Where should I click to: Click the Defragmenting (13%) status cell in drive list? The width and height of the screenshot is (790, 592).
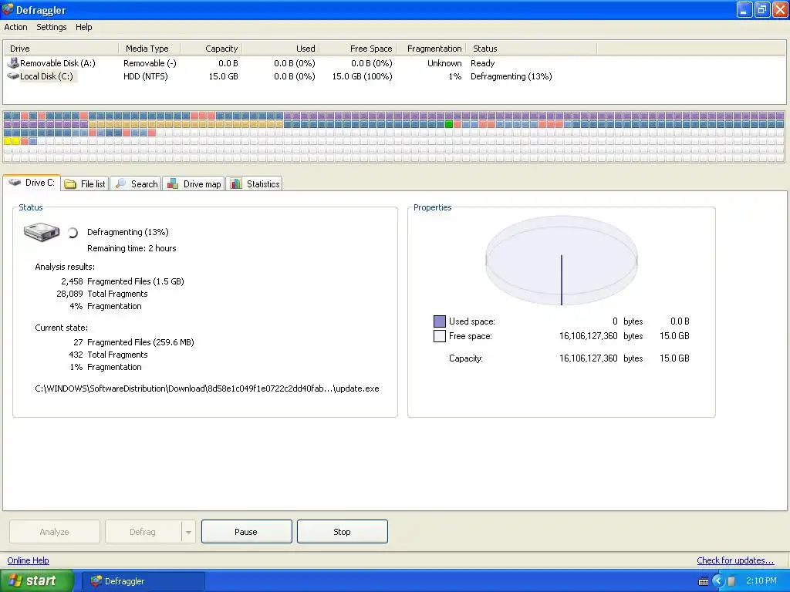[511, 76]
